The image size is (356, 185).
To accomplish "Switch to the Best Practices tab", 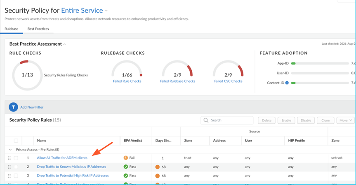I will (38, 29).
